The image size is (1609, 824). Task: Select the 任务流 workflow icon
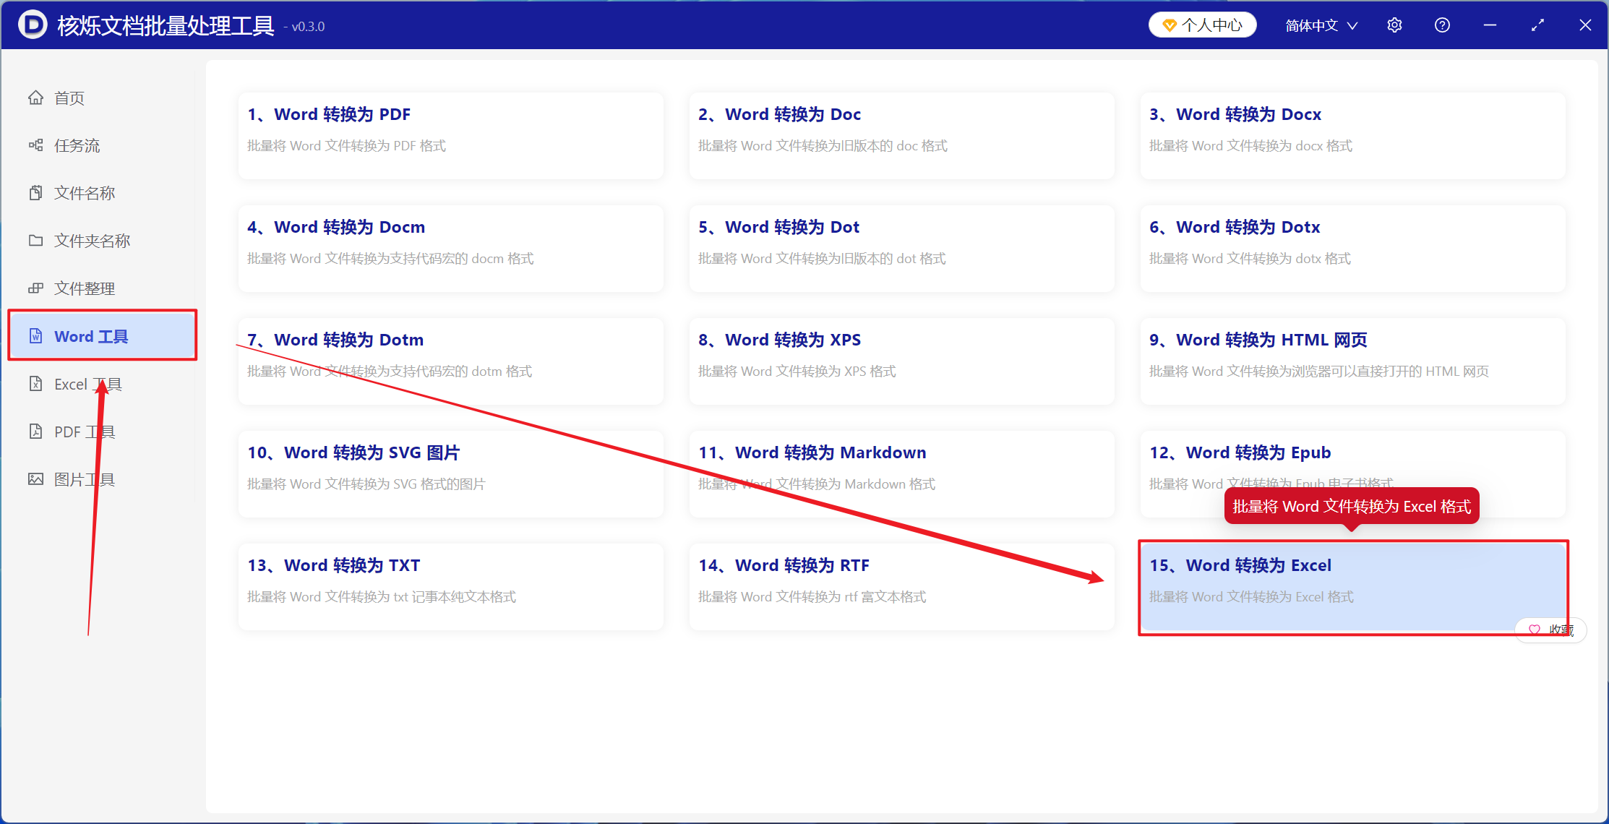[x=35, y=145]
